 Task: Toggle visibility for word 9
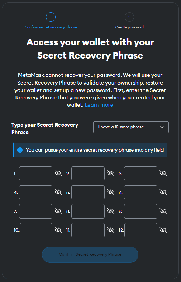pos(163,211)
